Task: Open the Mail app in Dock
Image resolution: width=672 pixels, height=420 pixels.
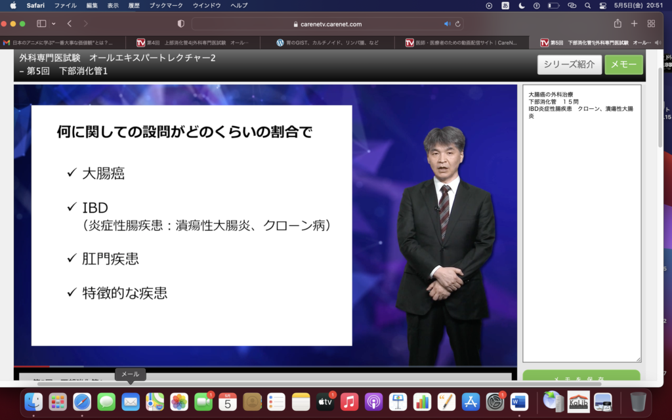Action: point(131,401)
